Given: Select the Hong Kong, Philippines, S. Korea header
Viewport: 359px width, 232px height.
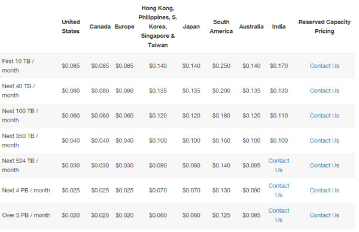Looking at the screenshot, I should pos(158,26).
